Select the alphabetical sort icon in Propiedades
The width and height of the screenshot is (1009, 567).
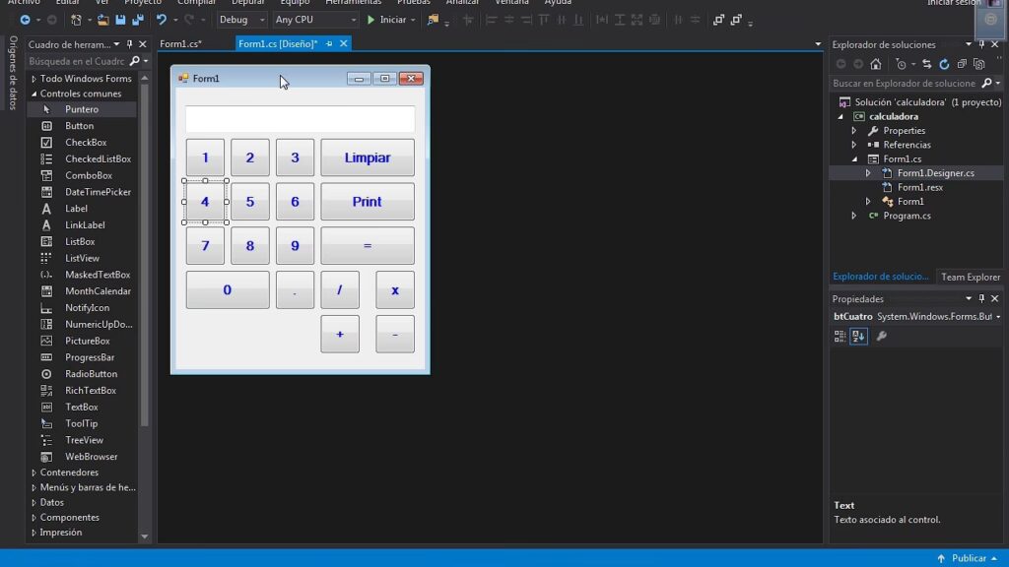(858, 336)
